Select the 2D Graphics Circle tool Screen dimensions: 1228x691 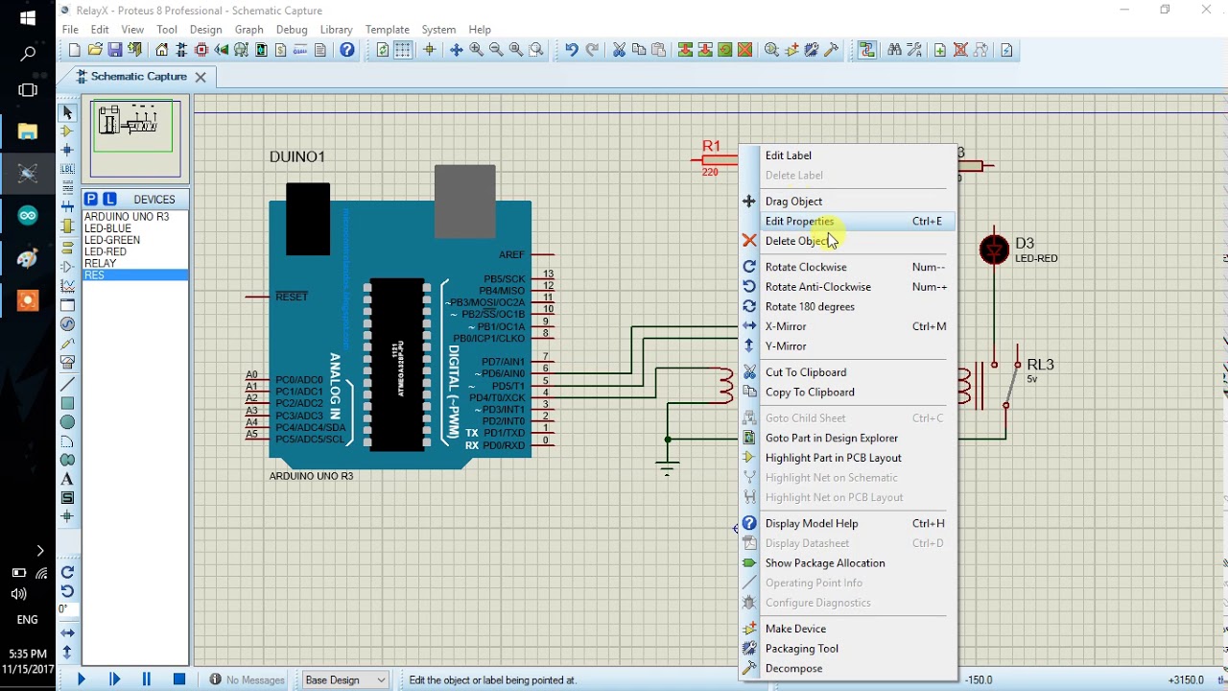[x=67, y=422]
